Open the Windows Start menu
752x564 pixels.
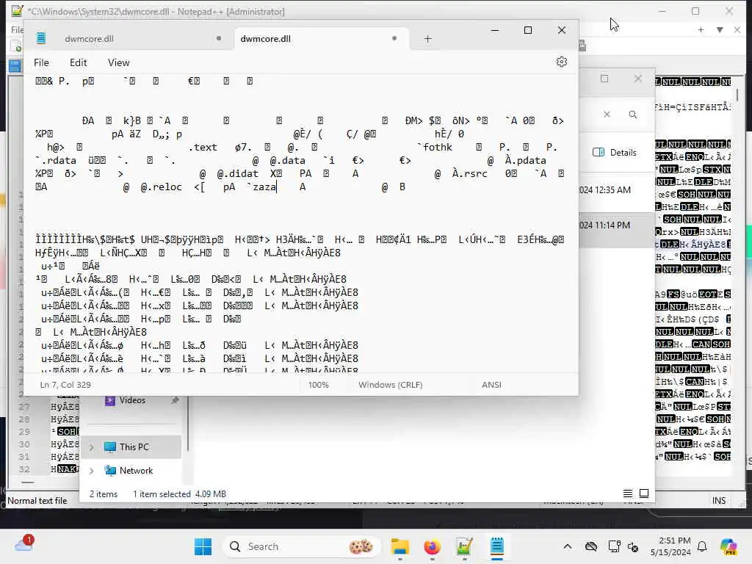point(203,546)
